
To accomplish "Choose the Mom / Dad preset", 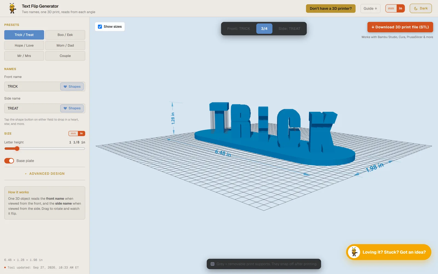I will [65, 45].
